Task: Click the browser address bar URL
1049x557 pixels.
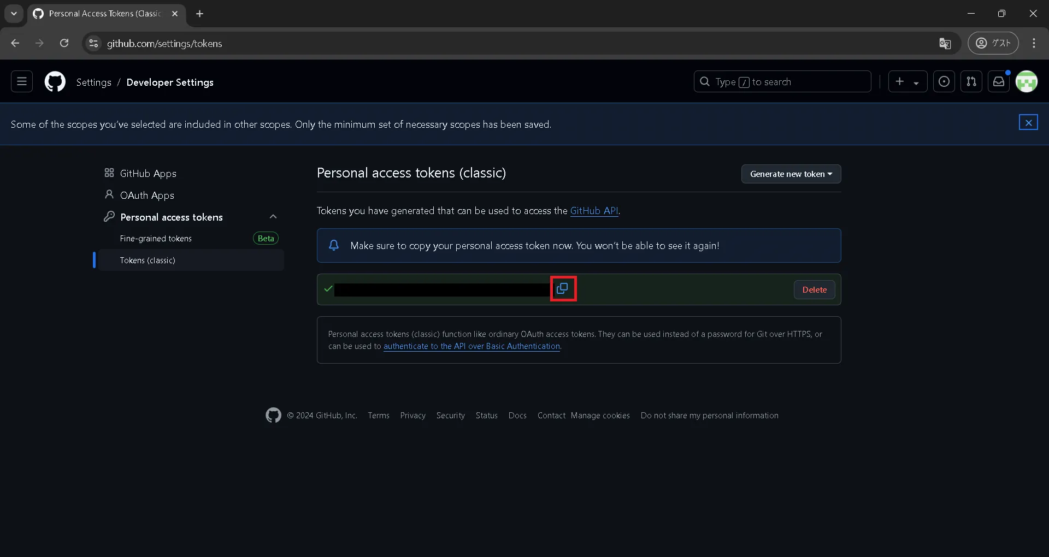Action: (164, 43)
